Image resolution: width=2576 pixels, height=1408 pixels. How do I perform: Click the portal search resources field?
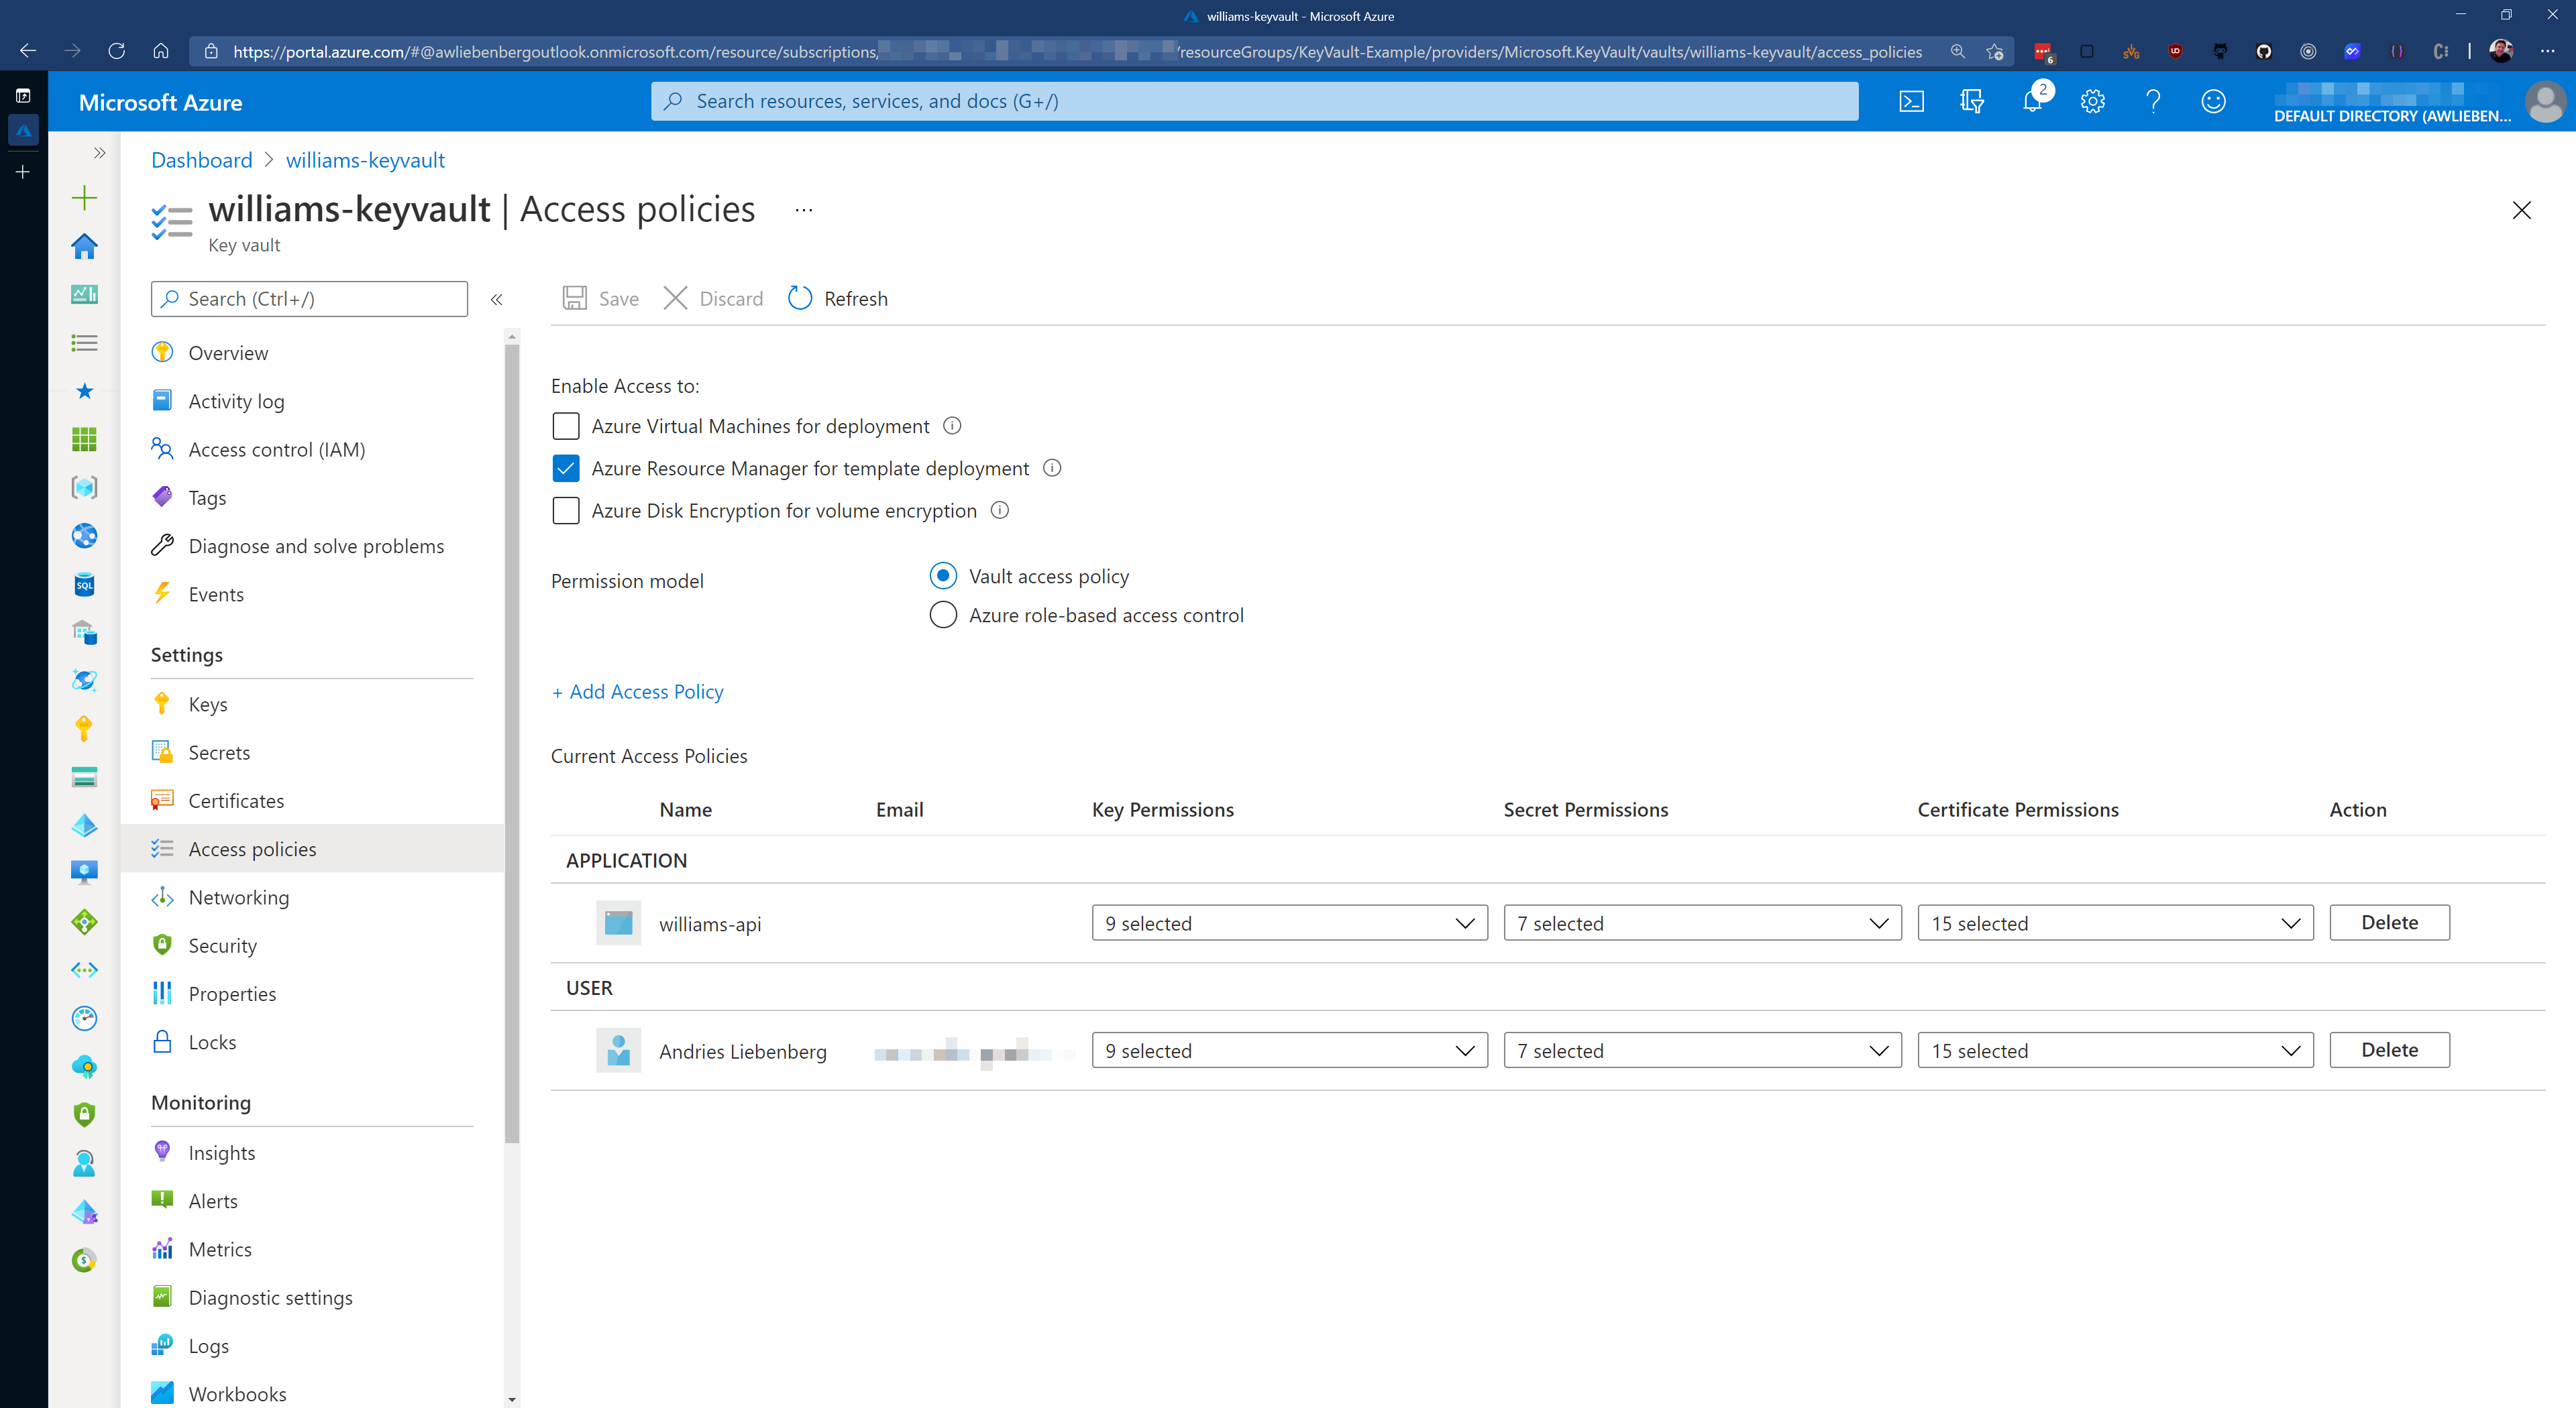pyautogui.click(x=1254, y=101)
